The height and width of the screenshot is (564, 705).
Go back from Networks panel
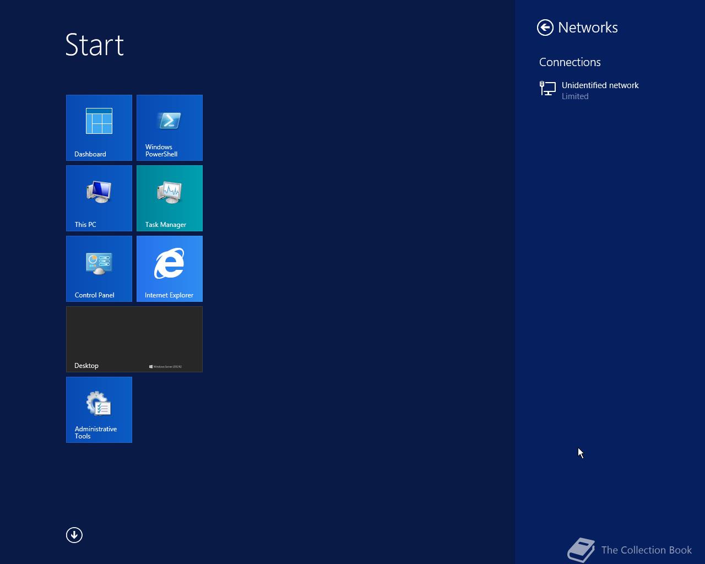pyautogui.click(x=545, y=28)
